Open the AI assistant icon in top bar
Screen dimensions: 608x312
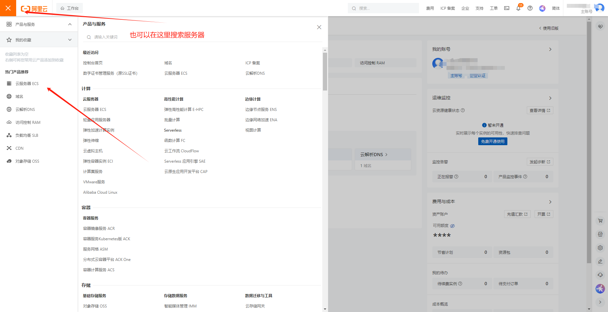coord(542,8)
